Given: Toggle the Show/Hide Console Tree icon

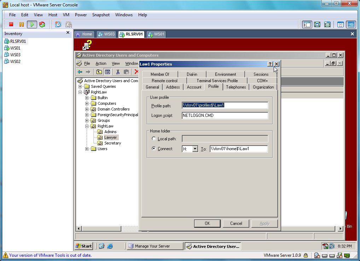Looking at the screenshot, I should 107,72.
